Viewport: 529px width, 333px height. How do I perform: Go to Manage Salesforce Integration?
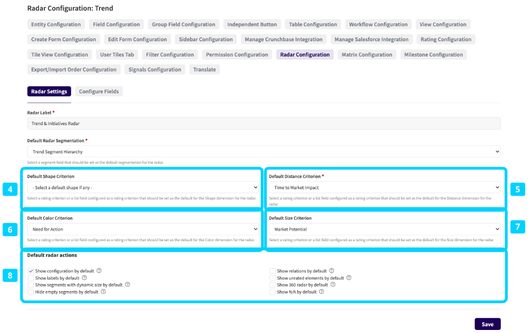(371, 39)
